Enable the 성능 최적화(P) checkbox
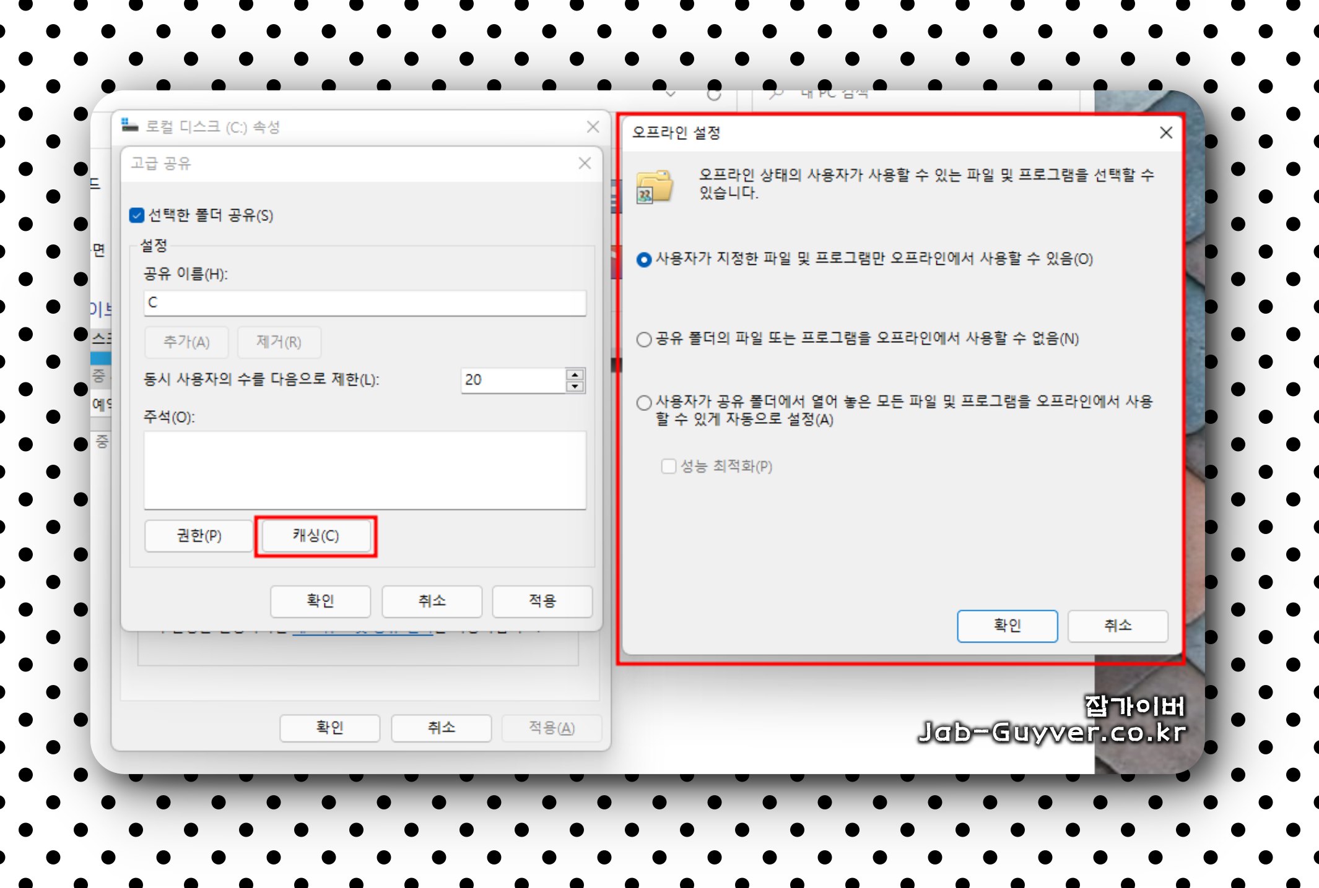1319x888 pixels. 668,467
